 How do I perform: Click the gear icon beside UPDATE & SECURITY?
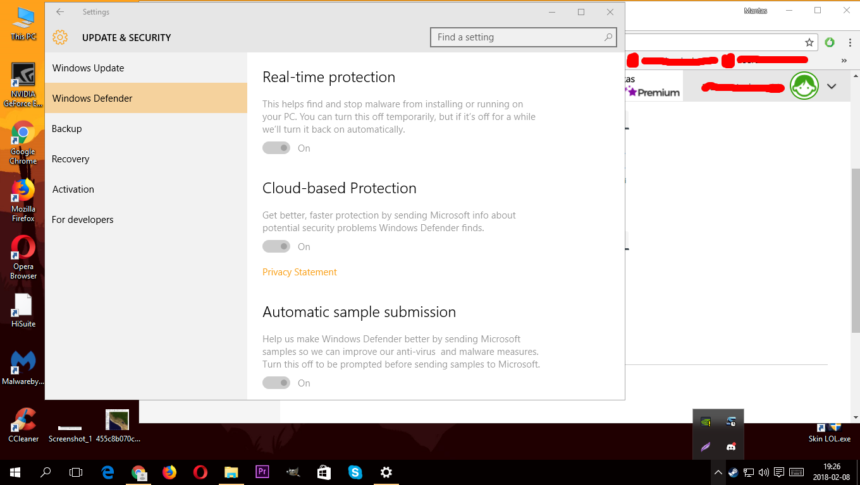(x=60, y=37)
